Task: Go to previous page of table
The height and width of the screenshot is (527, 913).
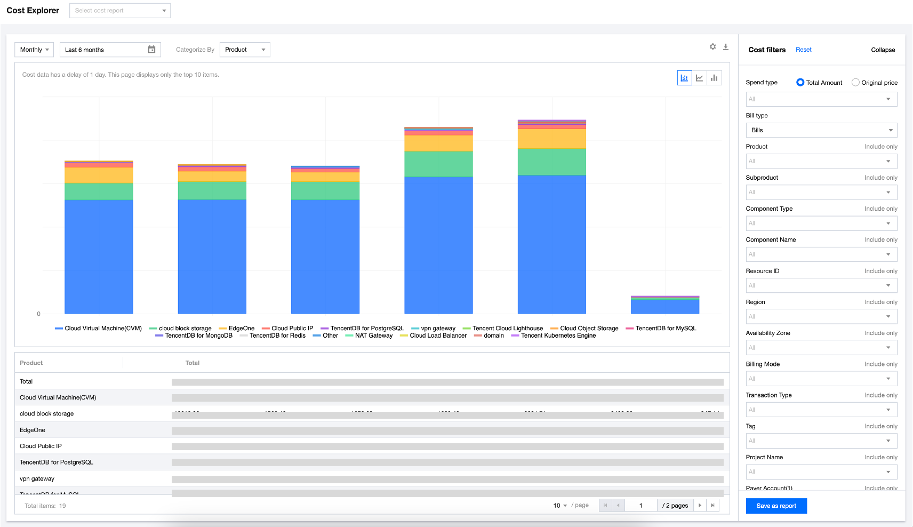Action: pyautogui.click(x=618, y=505)
